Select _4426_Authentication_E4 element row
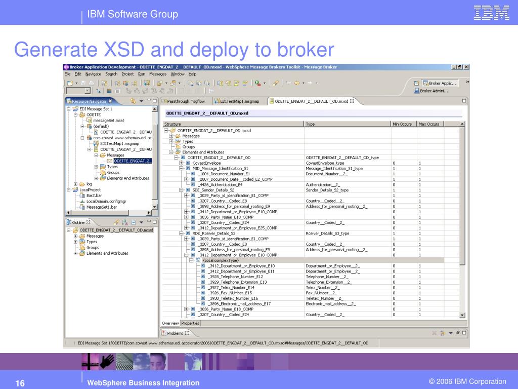 (220, 185)
